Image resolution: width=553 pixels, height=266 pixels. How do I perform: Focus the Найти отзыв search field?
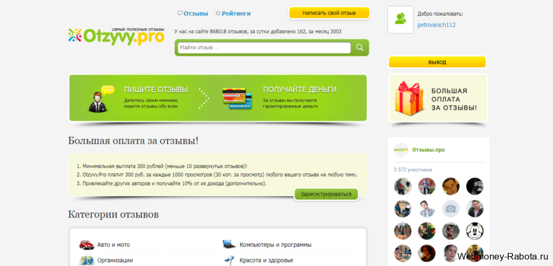click(x=264, y=48)
